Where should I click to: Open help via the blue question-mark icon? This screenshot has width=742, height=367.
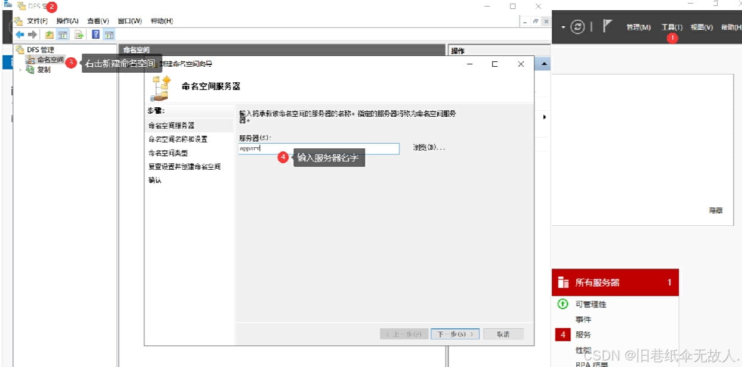pos(96,34)
